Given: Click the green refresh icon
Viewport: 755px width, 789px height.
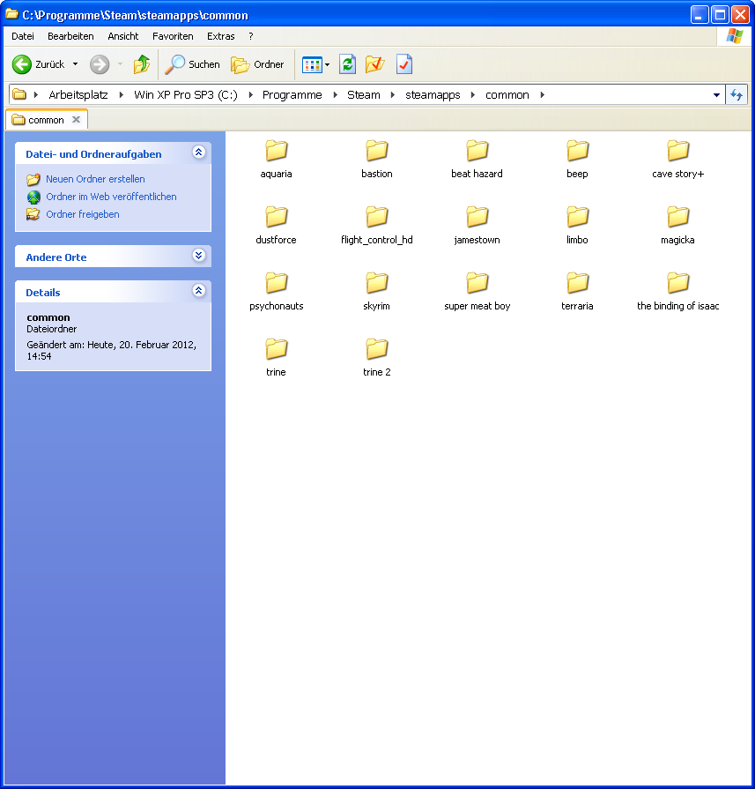Looking at the screenshot, I should [x=348, y=64].
